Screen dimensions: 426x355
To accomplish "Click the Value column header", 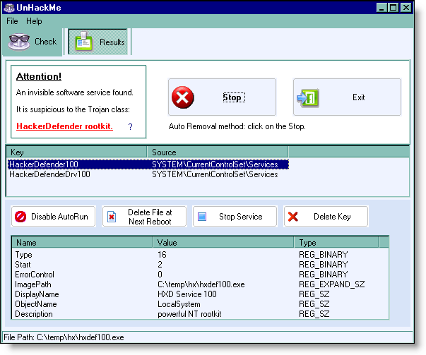I will point(223,242).
